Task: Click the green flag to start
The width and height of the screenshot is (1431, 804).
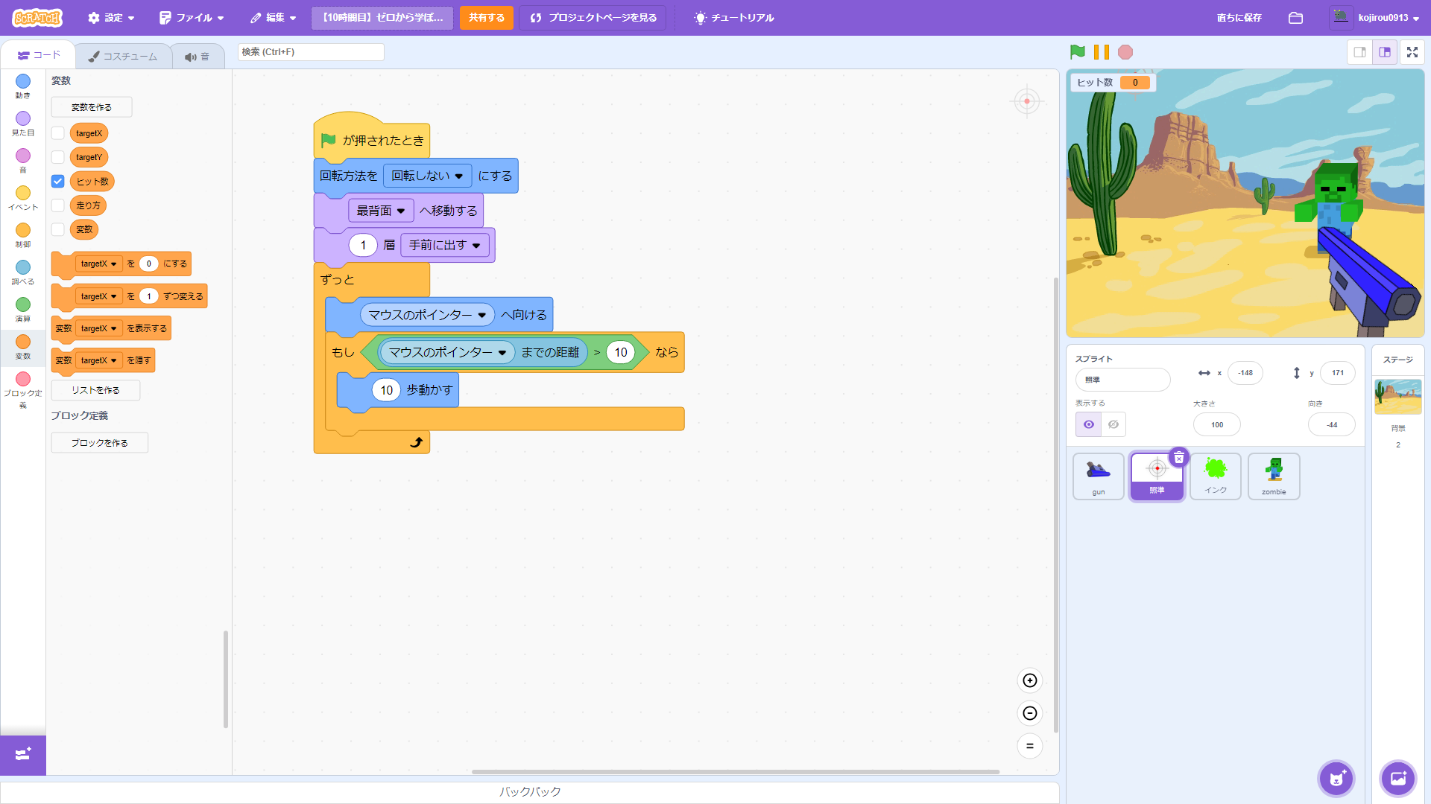Action: pyautogui.click(x=1077, y=52)
